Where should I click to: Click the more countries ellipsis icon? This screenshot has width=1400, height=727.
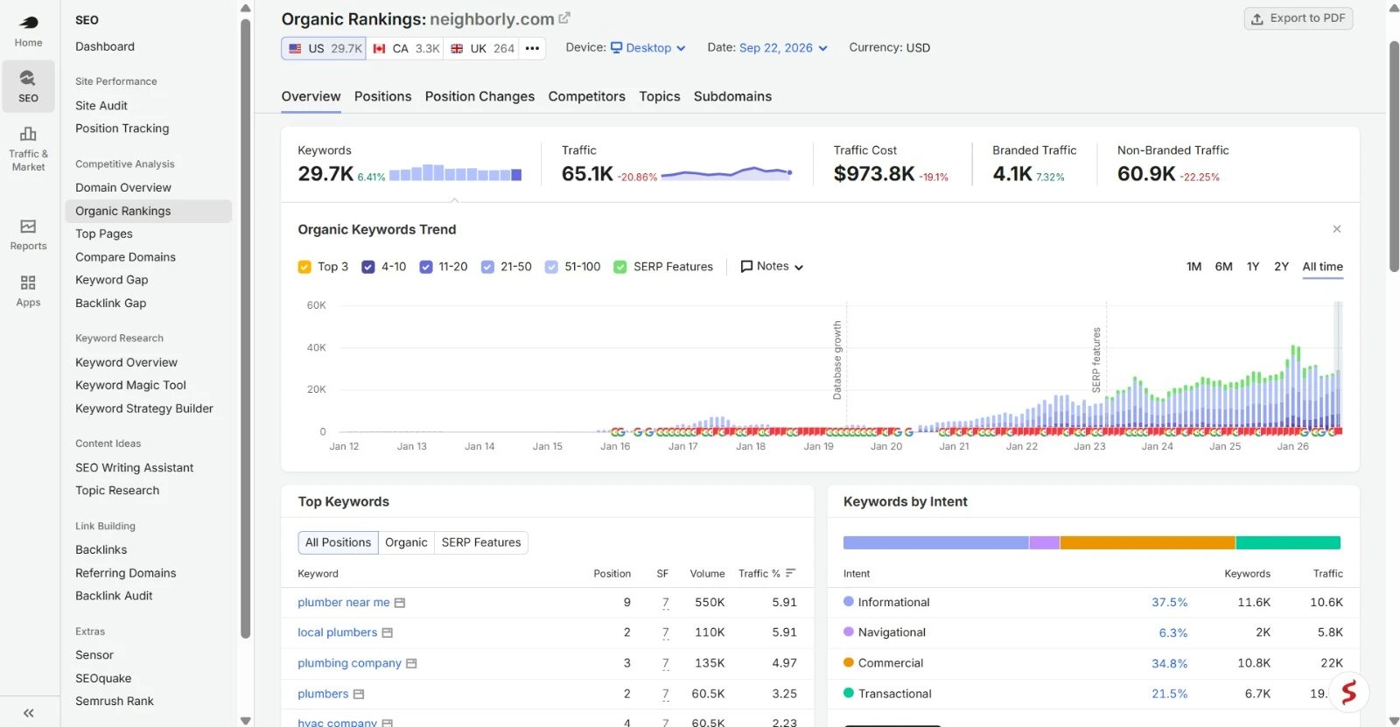[532, 48]
